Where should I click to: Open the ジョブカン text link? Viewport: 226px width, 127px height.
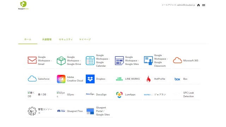click(160, 95)
